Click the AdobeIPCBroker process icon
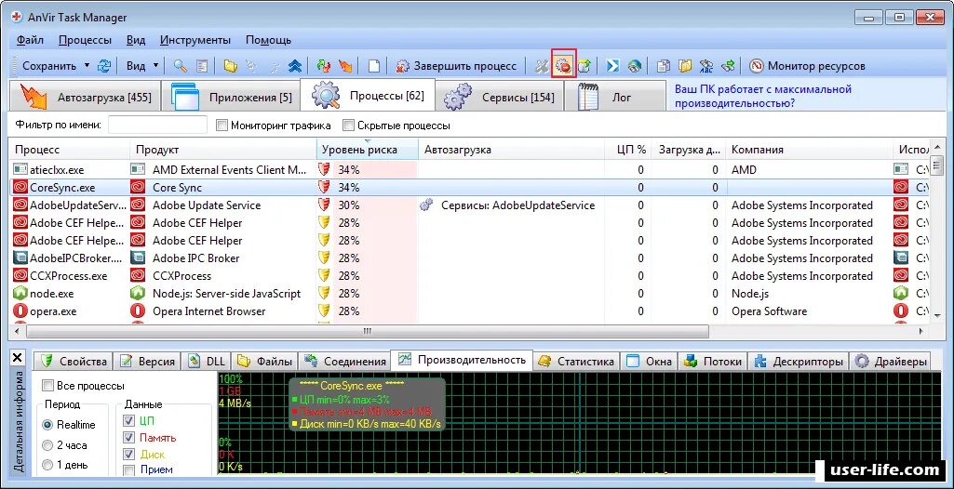This screenshot has height=489, width=954. (20, 258)
